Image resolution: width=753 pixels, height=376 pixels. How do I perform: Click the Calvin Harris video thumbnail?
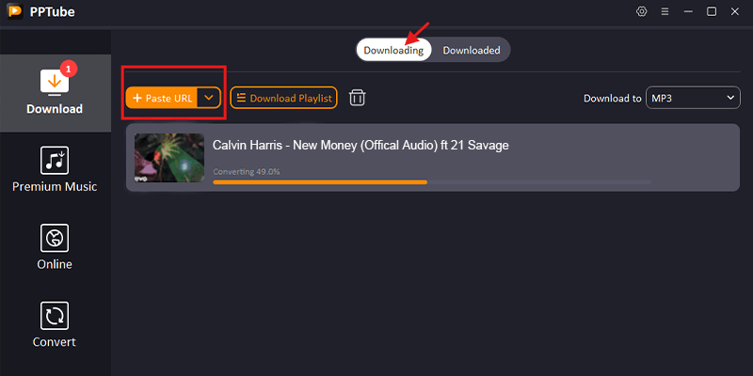coord(169,157)
